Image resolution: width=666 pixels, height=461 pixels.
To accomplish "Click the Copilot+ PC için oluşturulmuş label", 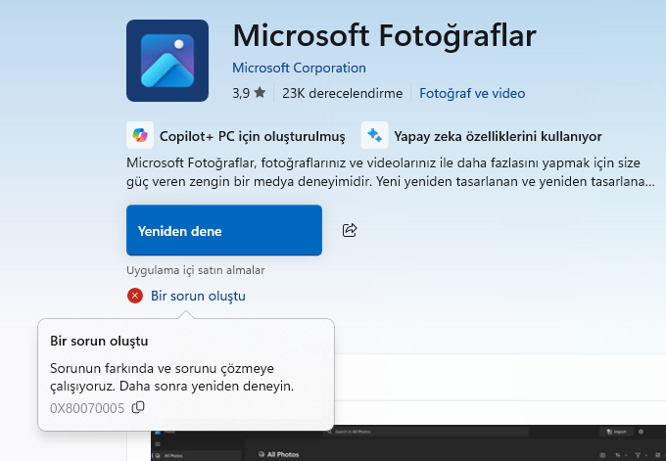I will [x=253, y=136].
